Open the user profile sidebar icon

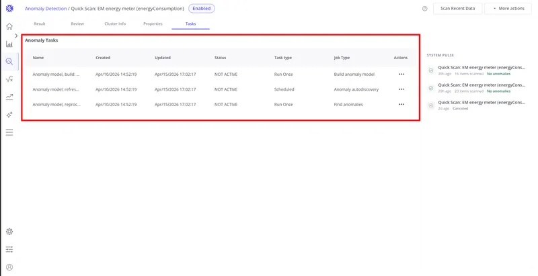tap(9, 267)
